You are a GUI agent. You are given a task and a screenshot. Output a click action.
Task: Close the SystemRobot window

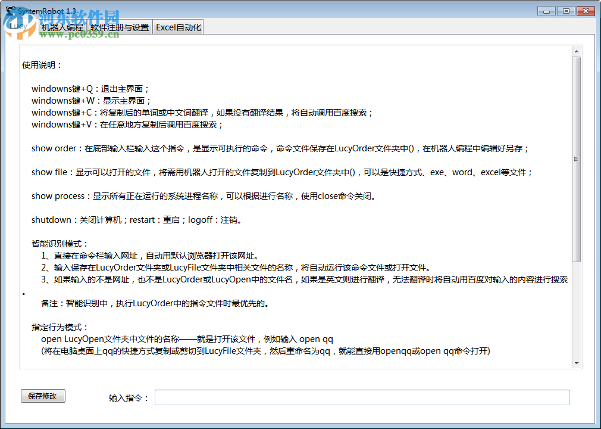pyautogui.click(x=584, y=10)
